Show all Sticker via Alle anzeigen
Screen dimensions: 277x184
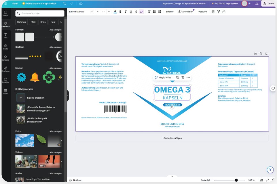point(55,68)
